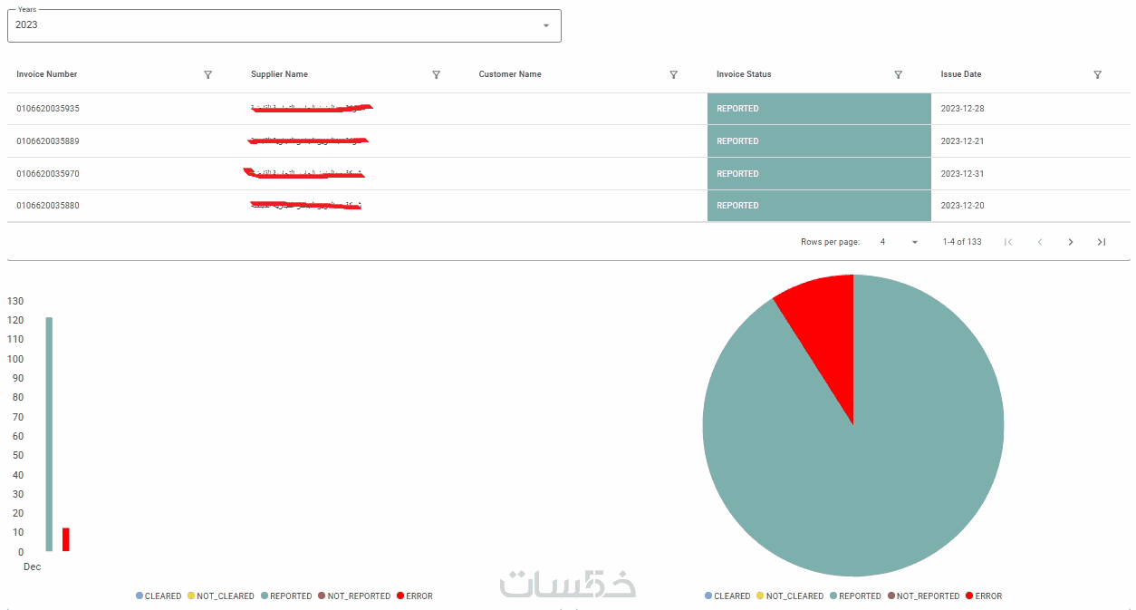The height and width of the screenshot is (610, 1136).
Task: Toggle CLEARED slice in pie chart legend
Action: coord(727,596)
